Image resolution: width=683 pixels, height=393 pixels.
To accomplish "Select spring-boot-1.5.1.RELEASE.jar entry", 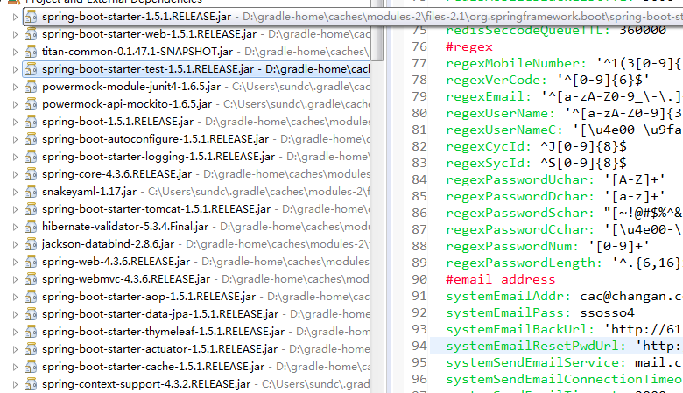I will 117,122.
